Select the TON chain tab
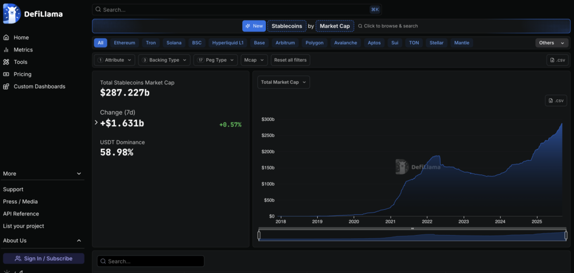574x273 pixels. click(414, 43)
